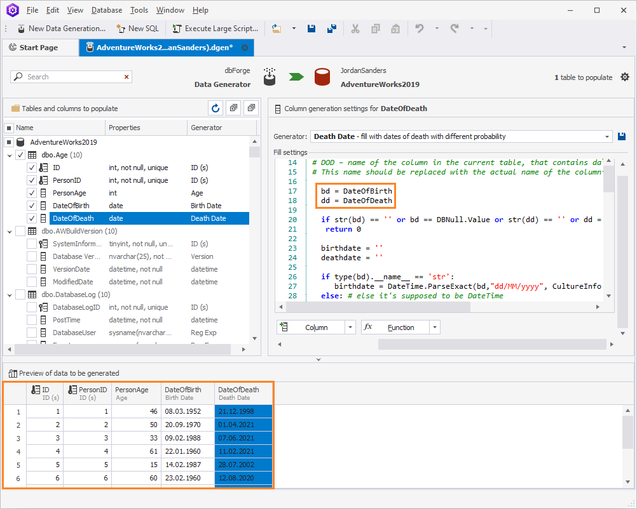The image size is (637, 509).
Task: Click the Paste icon in the toolbar
Action: (x=395, y=29)
